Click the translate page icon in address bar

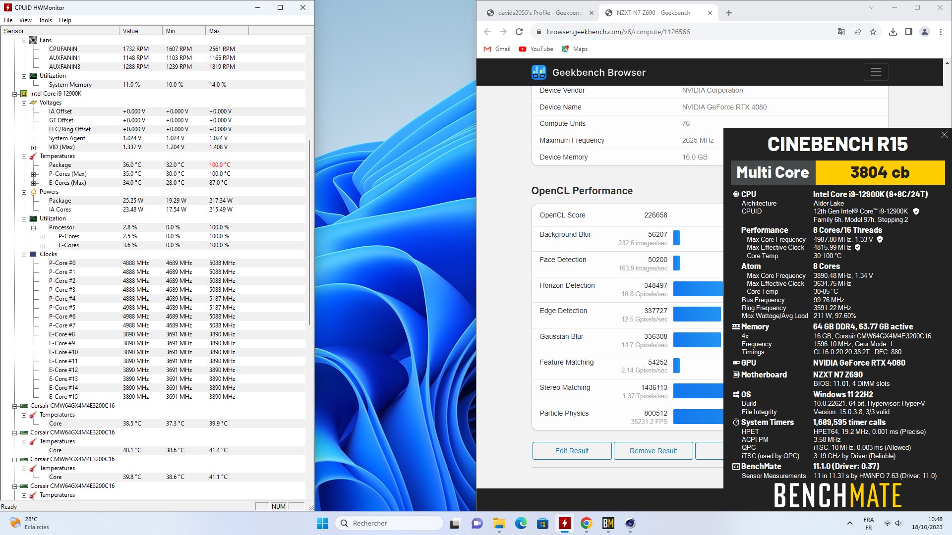[x=841, y=32]
